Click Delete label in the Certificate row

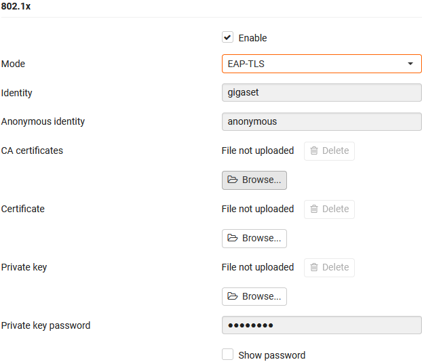[335, 209]
